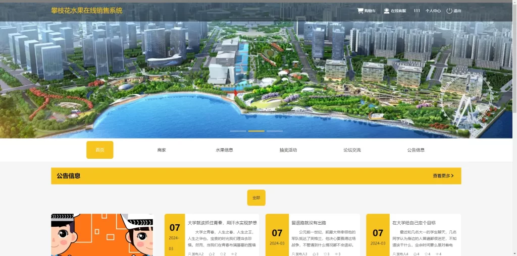Click the 退出 logout text
Viewport: 517px width, 256px height.
(457, 11)
